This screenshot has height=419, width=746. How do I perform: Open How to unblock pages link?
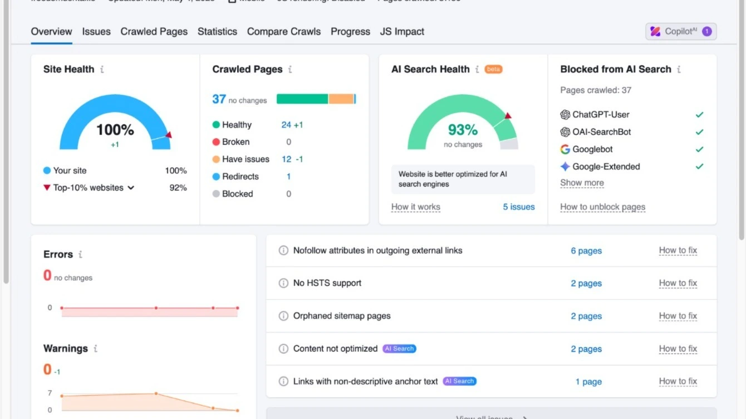tap(603, 207)
